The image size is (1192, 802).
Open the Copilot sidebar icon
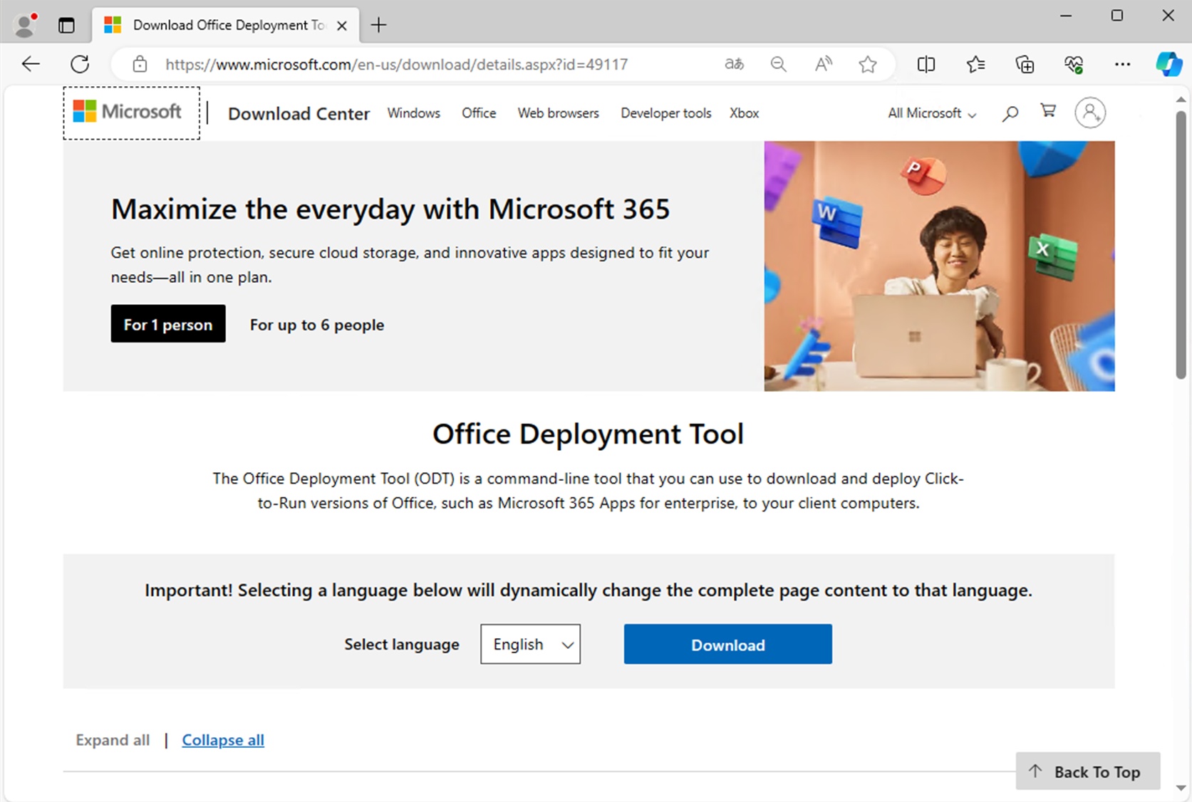[1169, 64]
